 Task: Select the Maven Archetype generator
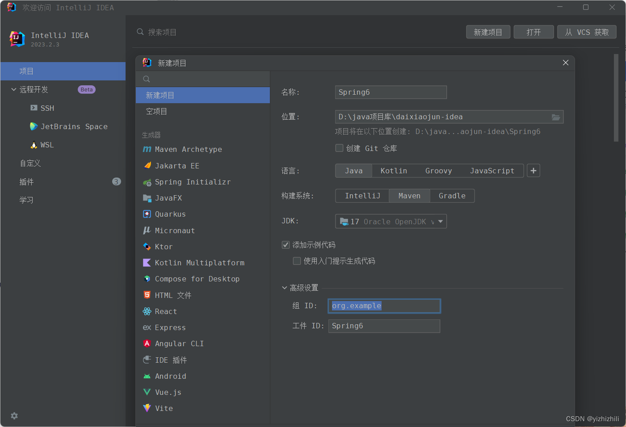point(188,149)
